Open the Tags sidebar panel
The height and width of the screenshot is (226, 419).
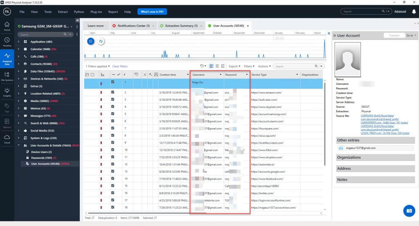[x=7, y=107]
